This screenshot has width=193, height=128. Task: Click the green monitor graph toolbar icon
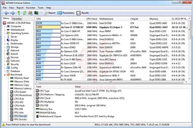36,13
